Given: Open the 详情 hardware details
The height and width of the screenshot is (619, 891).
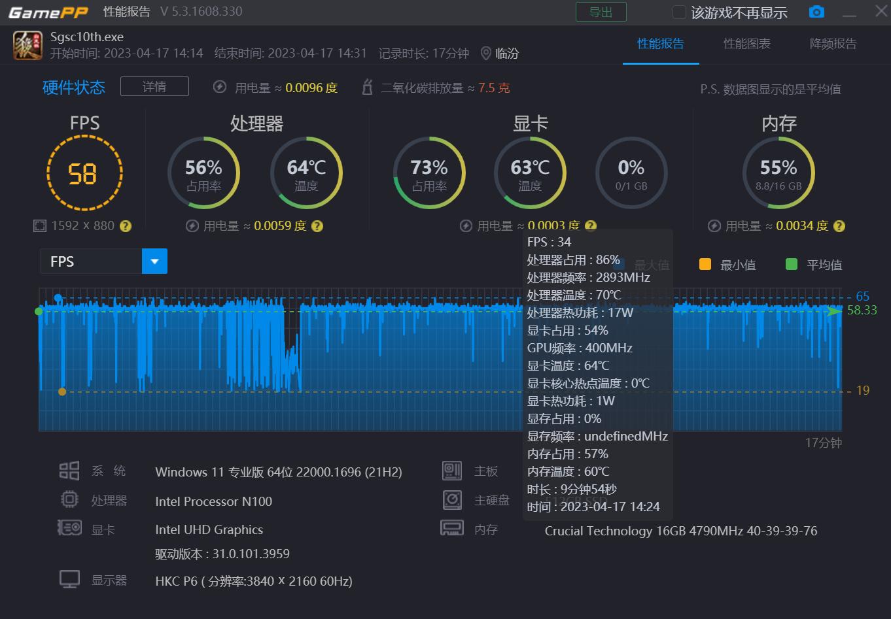Looking at the screenshot, I should [154, 86].
